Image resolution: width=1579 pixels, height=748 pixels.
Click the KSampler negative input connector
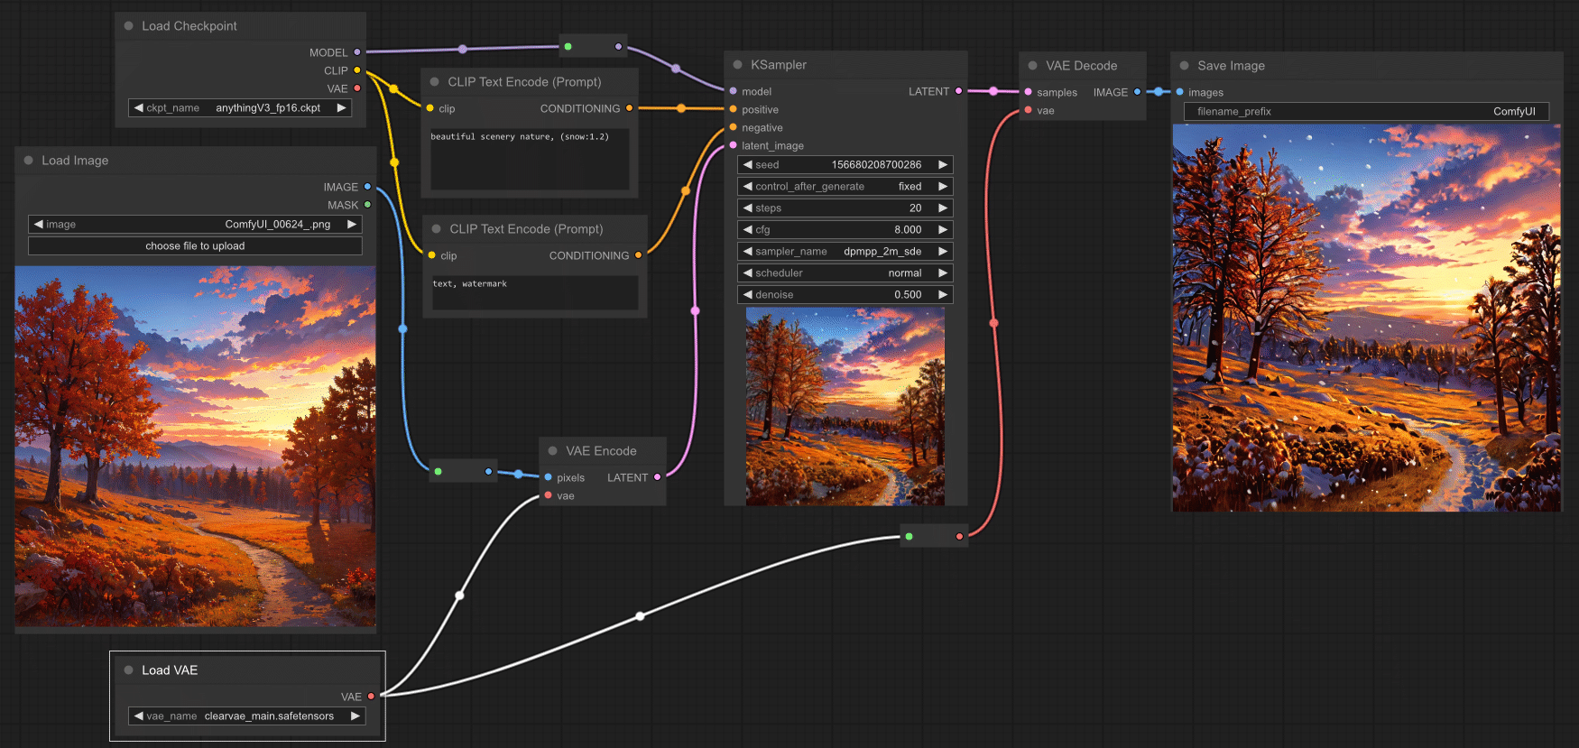tap(733, 127)
